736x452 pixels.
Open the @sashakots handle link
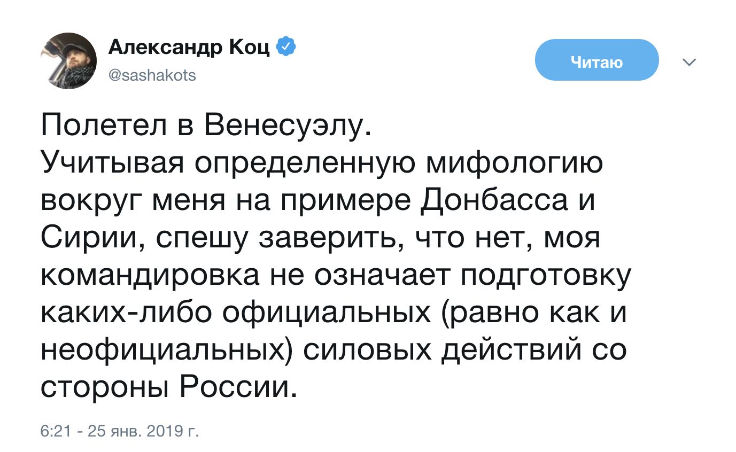pyautogui.click(x=152, y=75)
